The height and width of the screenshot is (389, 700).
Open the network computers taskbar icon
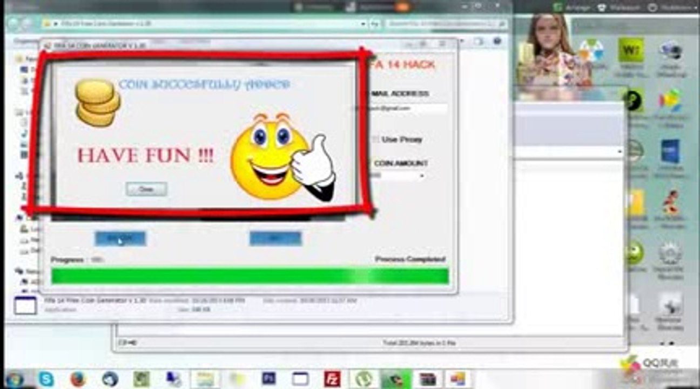173,379
